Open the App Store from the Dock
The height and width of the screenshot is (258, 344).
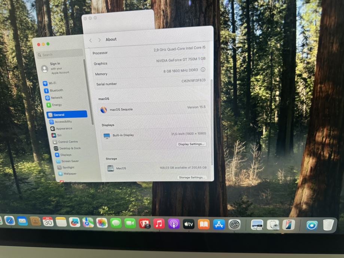[219, 224]
